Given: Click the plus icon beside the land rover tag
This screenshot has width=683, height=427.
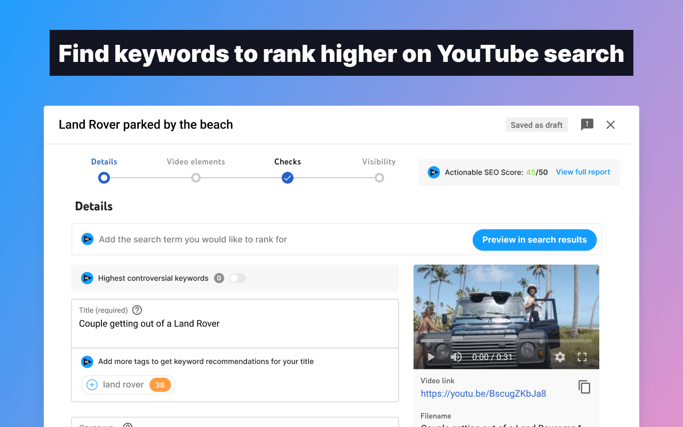Looking at the screenshot, I should (x=91, y=384).
